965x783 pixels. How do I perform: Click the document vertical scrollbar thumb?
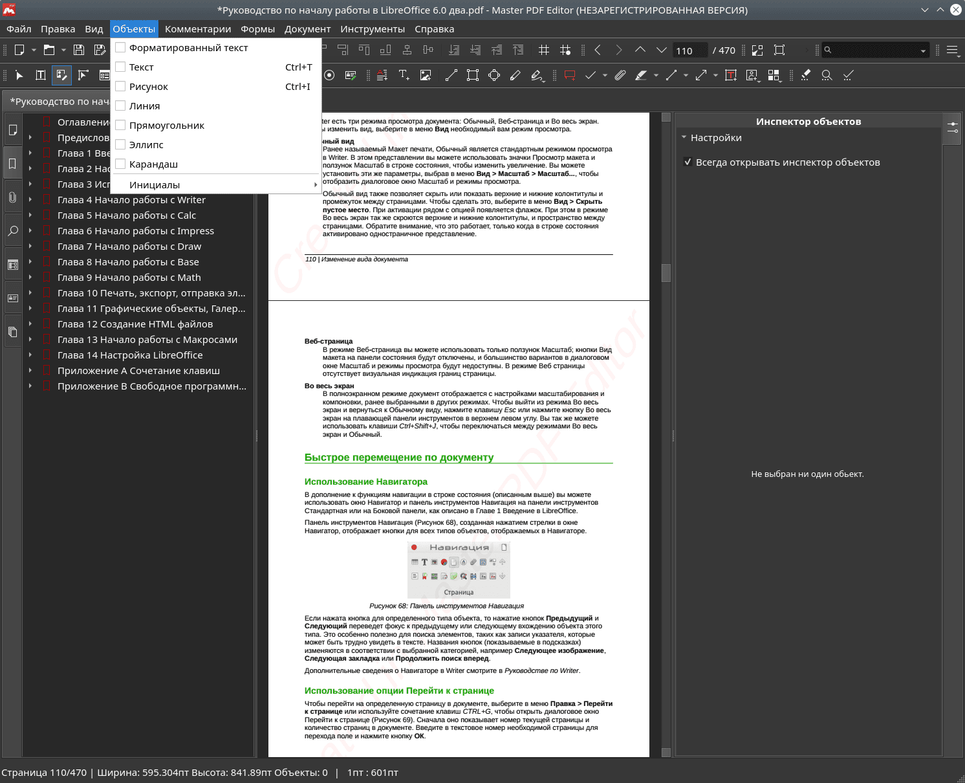tap(666, 273)
